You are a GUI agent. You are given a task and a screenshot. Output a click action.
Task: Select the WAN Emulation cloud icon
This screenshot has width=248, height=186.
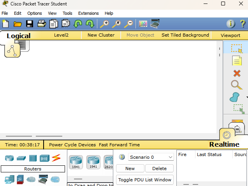pyautogui.click(x=31, y=179)
